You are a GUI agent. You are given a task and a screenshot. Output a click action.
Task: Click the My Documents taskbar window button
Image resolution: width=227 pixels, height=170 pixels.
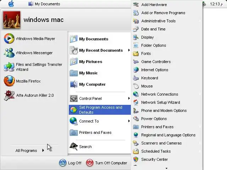click(44, 4)
